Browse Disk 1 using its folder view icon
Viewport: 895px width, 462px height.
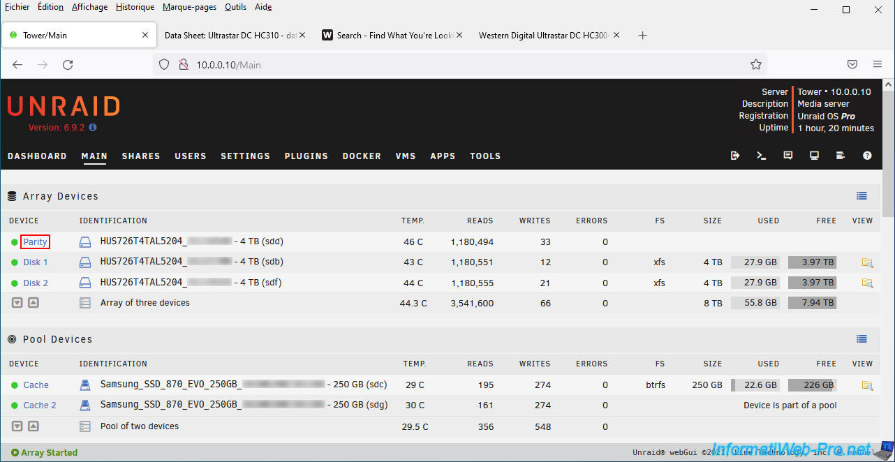(867, 262)
